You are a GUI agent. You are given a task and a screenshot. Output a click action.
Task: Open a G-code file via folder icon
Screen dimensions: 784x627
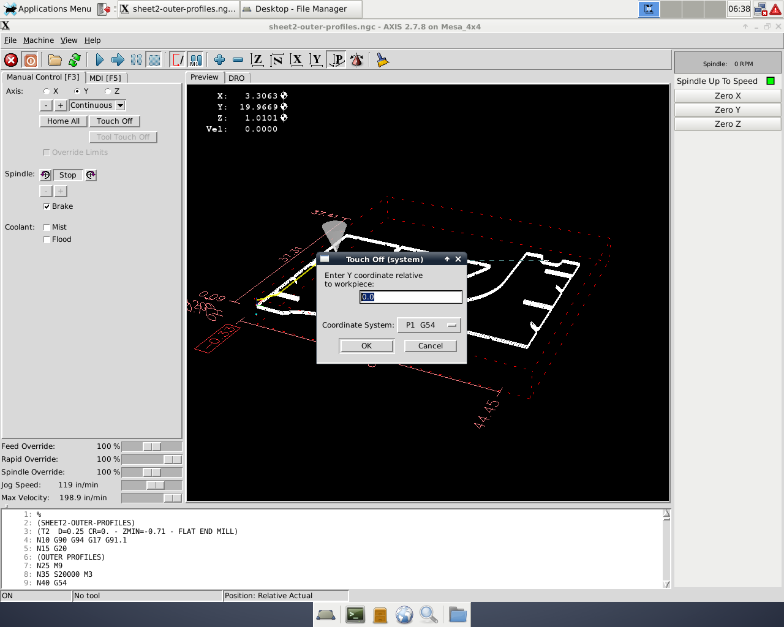pos(55,60)
